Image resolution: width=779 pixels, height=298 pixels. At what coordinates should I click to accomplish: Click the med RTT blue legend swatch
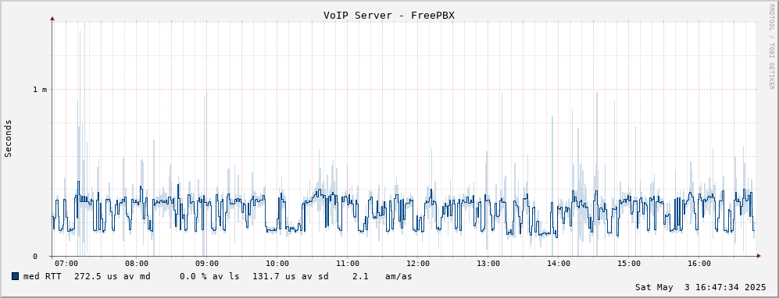(15, 276)
